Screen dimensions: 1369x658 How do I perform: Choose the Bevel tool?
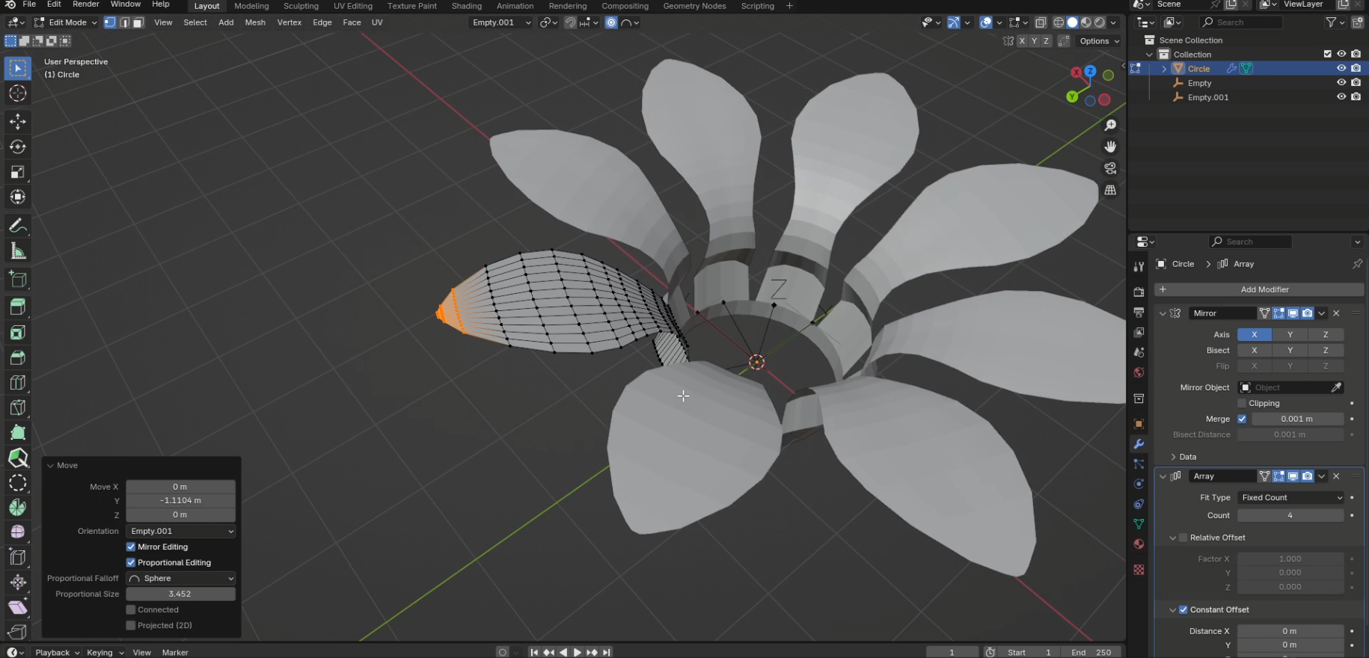[x=18, y=357]
